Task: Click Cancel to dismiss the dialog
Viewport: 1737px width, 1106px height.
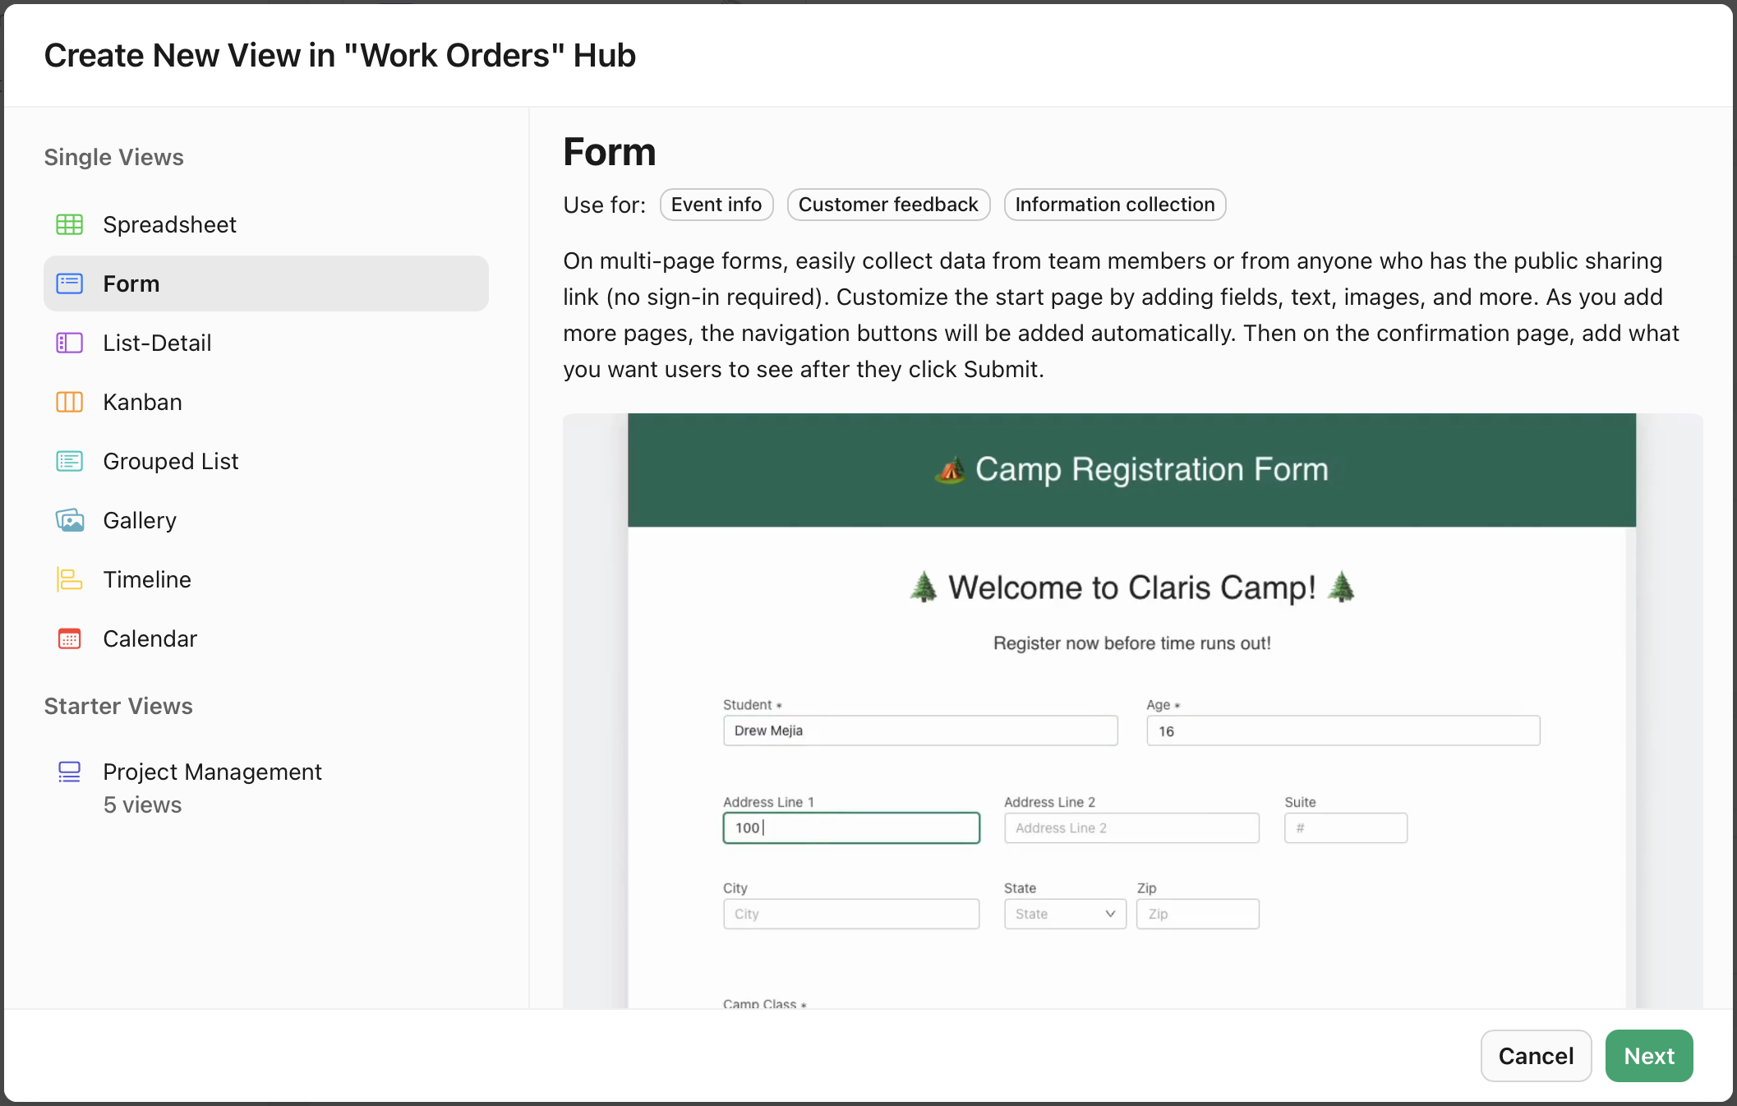Action: coord(1535,1056)
